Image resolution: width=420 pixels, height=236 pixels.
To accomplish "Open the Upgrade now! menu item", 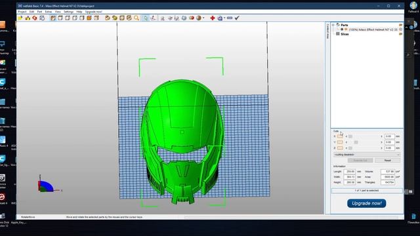I will pyautogui.click(x=93, y=12).
